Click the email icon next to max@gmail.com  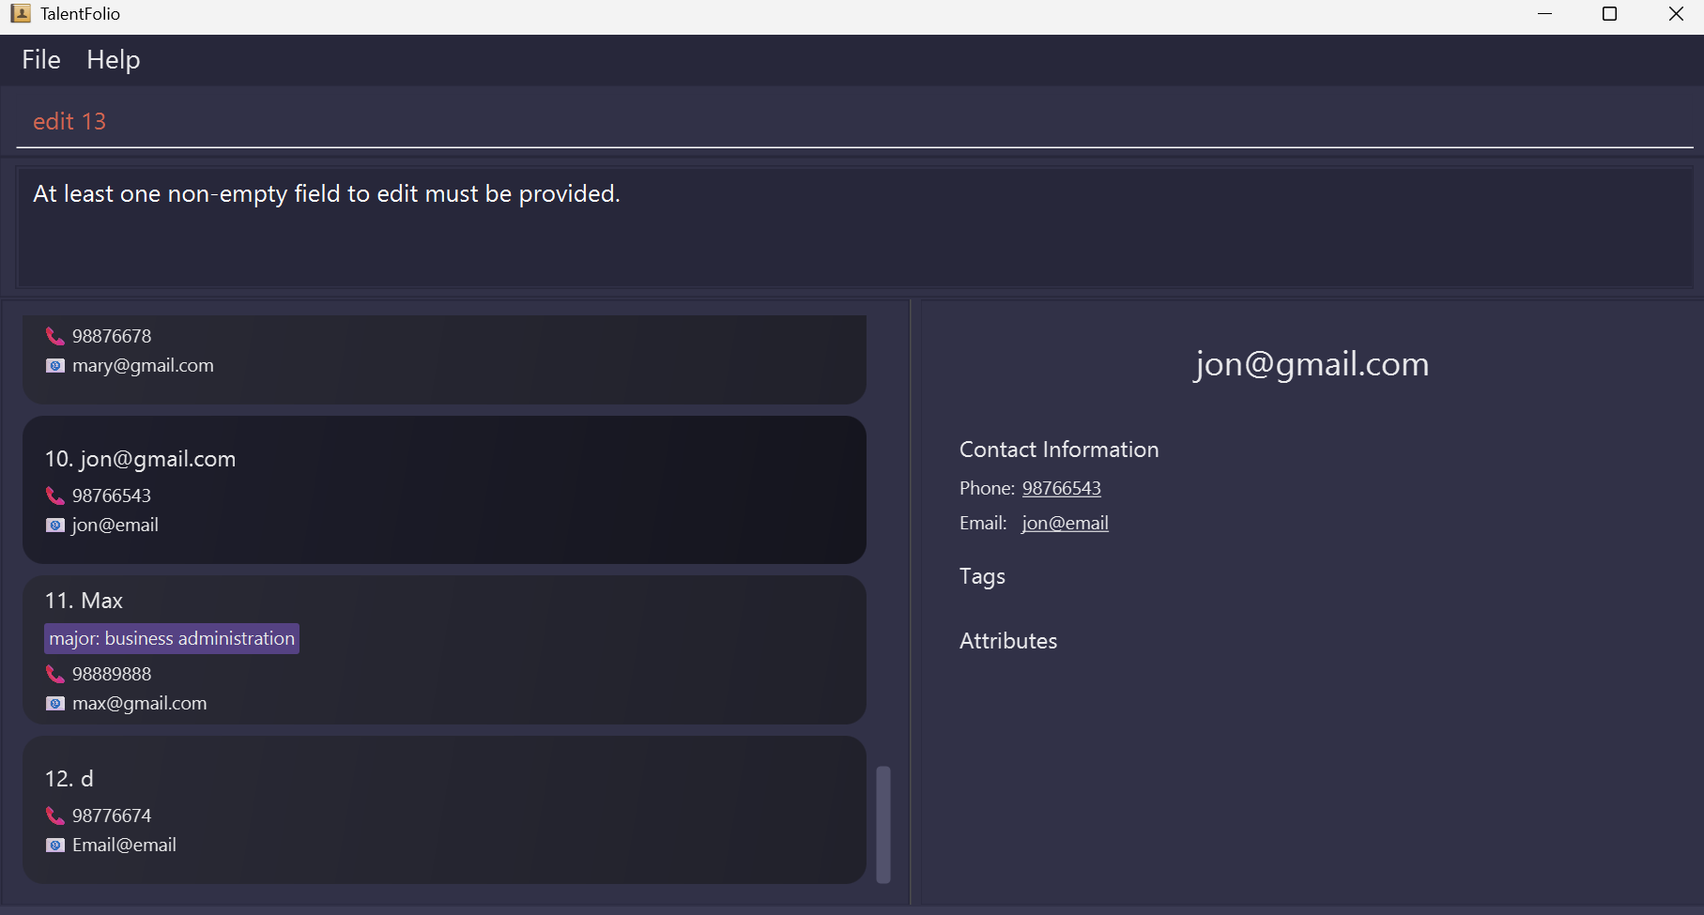click(55, 704)
